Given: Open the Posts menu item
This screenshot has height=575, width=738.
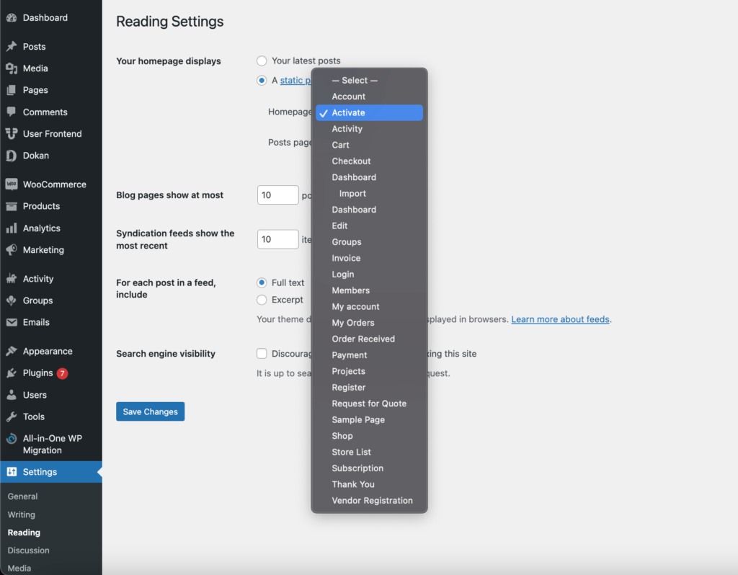Looking at the screenshot, I should (35, 47).
